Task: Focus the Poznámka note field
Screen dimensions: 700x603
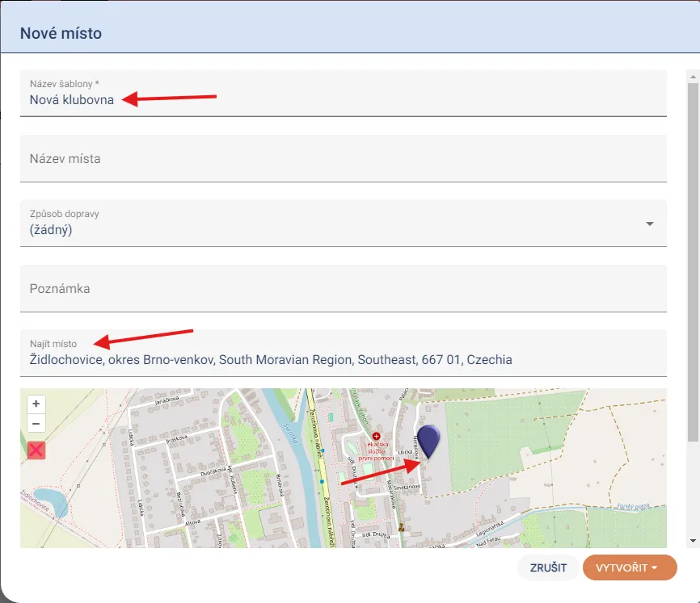Action: pos(344,288)
